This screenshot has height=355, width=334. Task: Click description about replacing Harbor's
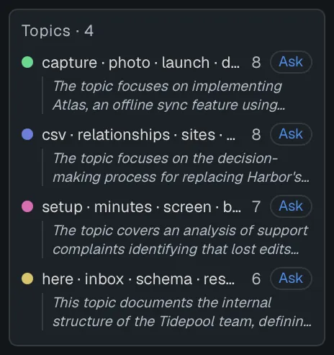click(181, 167)
